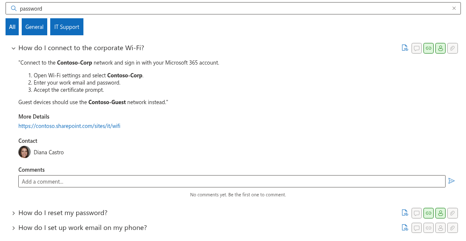
Task: Expand How do I reset my password
Action: click(x=13, y=213)
